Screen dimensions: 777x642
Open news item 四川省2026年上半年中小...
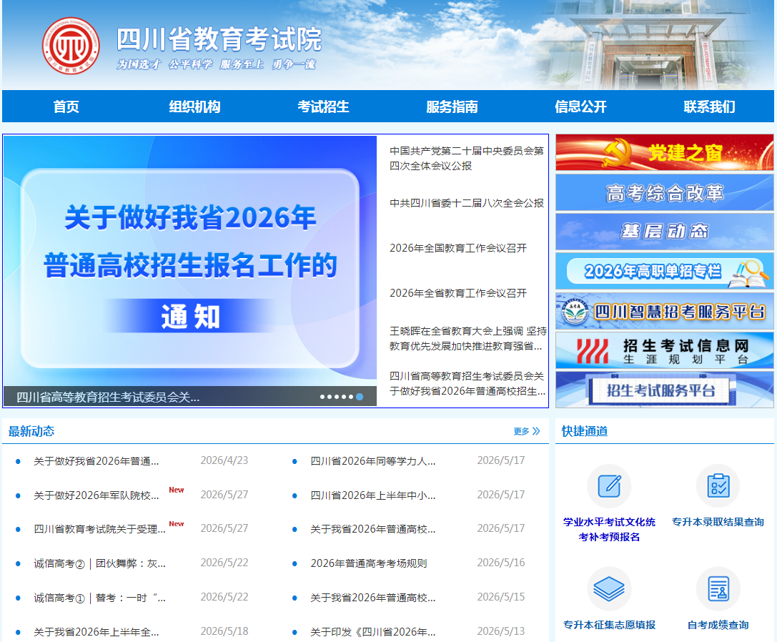pyautogui.click(x=373, y=495)
